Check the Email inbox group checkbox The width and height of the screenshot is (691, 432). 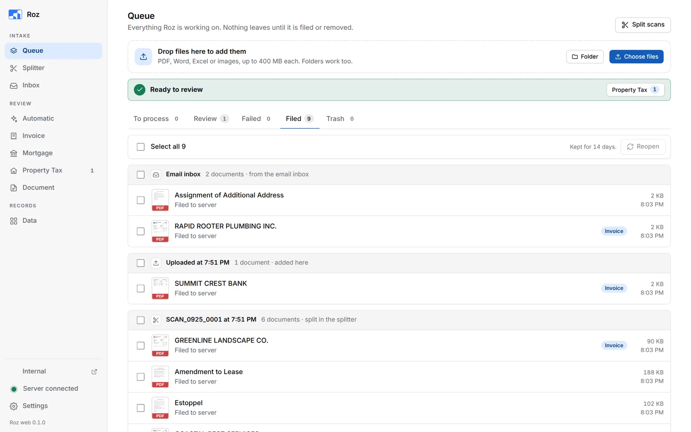[141, 175]
